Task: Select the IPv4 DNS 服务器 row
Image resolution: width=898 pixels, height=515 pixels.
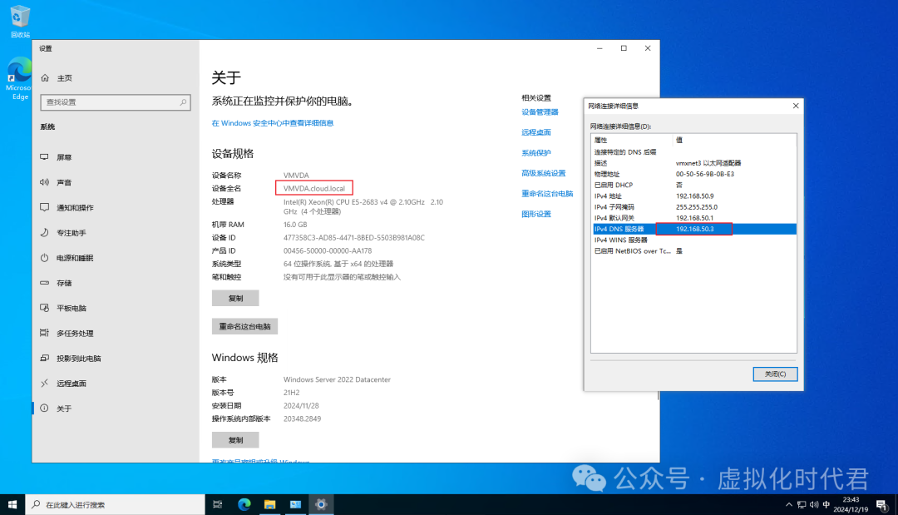Action: [x=693, y=229]
